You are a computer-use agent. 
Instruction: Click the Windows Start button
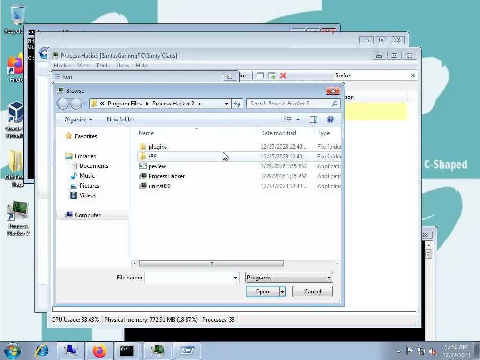click(x=12, y=351)
